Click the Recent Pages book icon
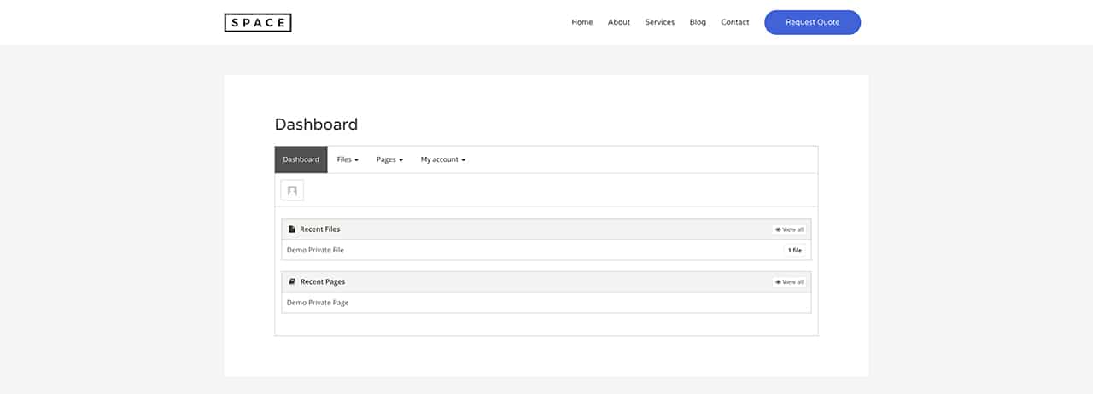Screen dimensions: 1093x394 tap(291, 281)
